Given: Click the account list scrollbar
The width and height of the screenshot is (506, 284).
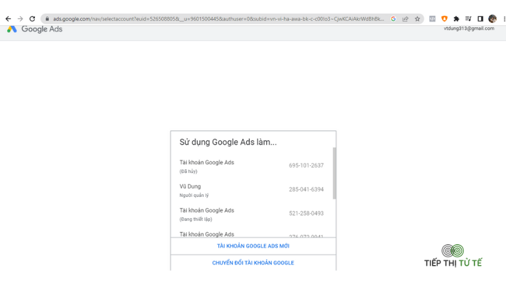Looking at the screenshot, I should (335, 173).
